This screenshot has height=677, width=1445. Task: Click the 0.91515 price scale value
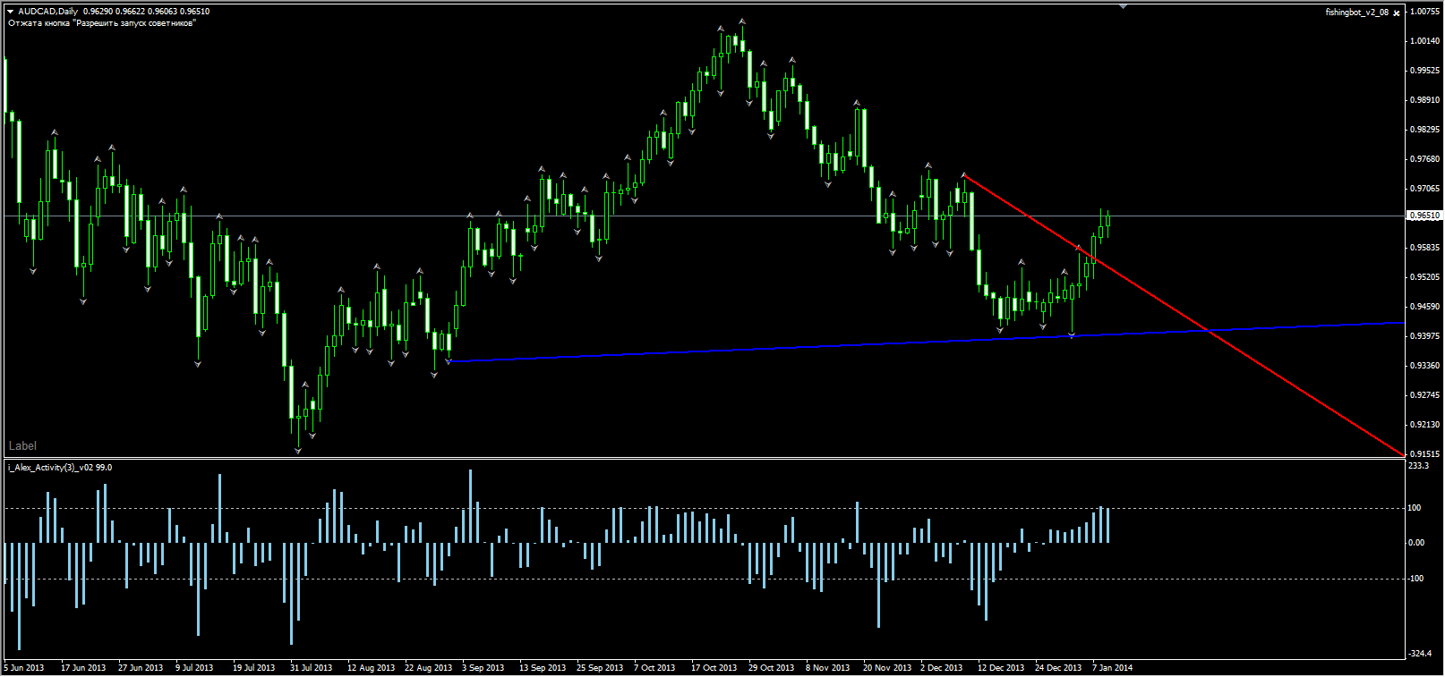point(1425,454)
